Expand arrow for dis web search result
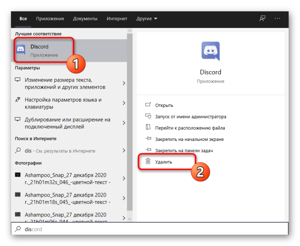Viewport: 300px width, 246px height. (124, 151)
